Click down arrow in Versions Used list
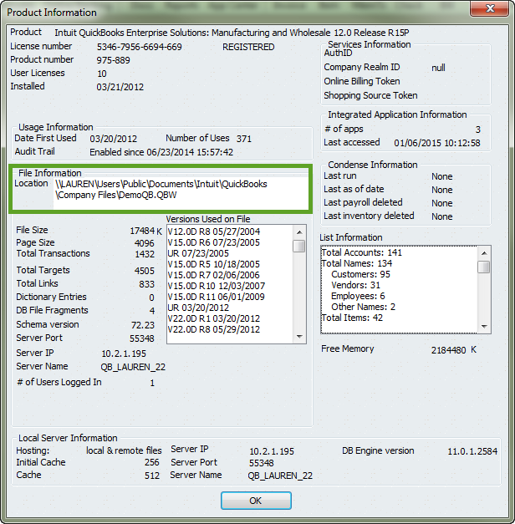Image resolution: width=515 pixels, height=524 pixels. (x=299, y=337)
